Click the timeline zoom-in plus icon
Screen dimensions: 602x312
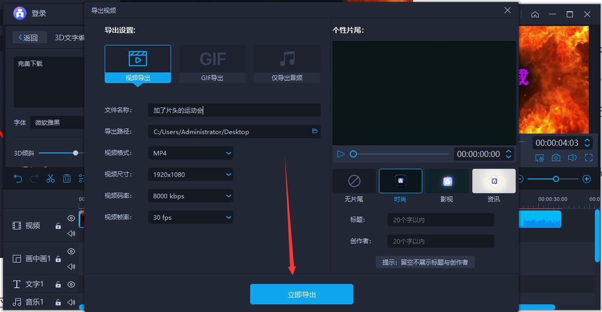point(587,179)
